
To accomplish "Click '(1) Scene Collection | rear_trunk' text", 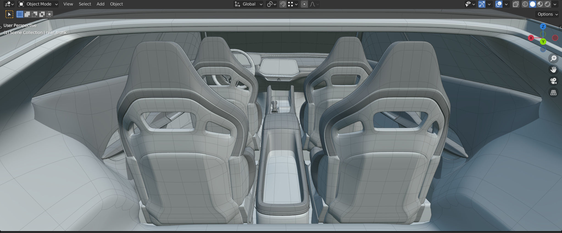I will click(35, 32).
